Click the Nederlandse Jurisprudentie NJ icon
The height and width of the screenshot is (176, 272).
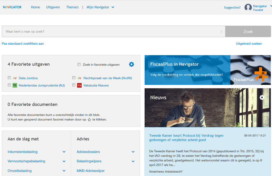click(15, 85)
